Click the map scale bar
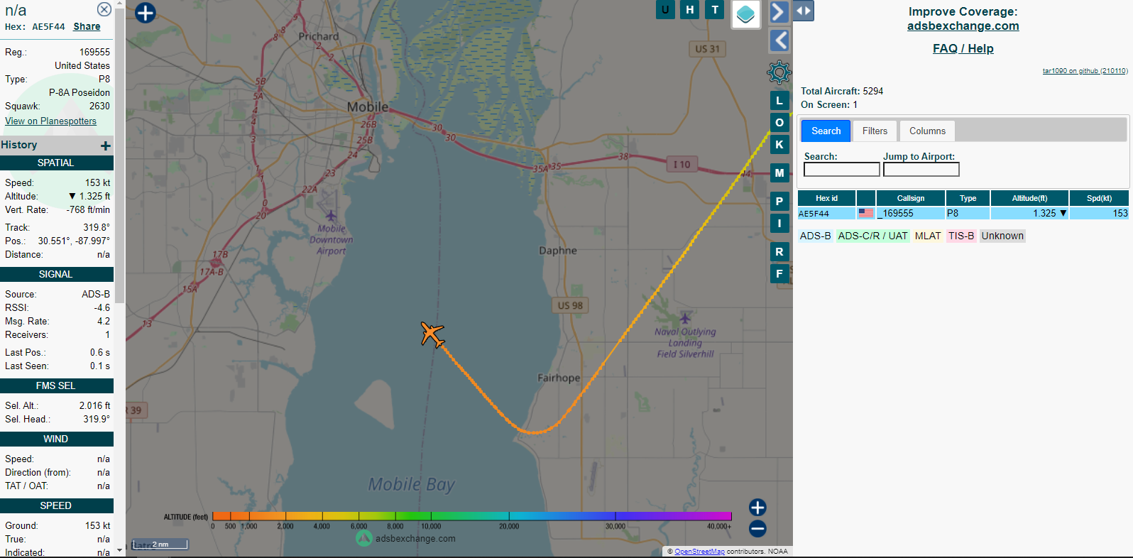The width and height of the screenshot is (1133, 558). [x=160, y=545]
